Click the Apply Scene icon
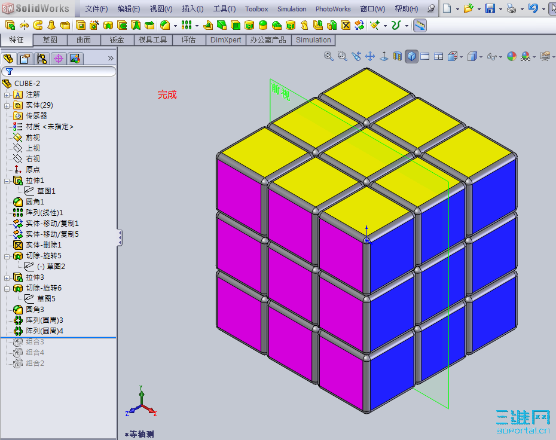 pyautogui.click(x=526, y=56)
